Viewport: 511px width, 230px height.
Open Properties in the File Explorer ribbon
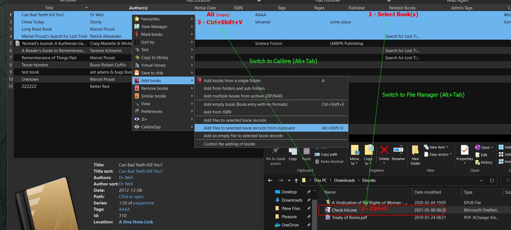[465, 154]
